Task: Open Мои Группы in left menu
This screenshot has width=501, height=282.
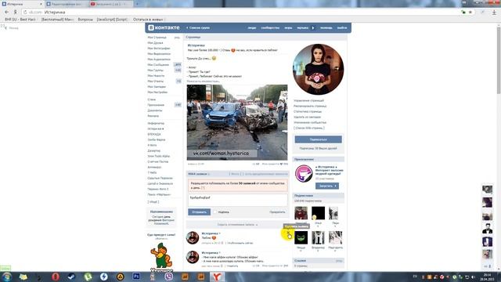Action: pyautogui.click(x=155, y=70)
